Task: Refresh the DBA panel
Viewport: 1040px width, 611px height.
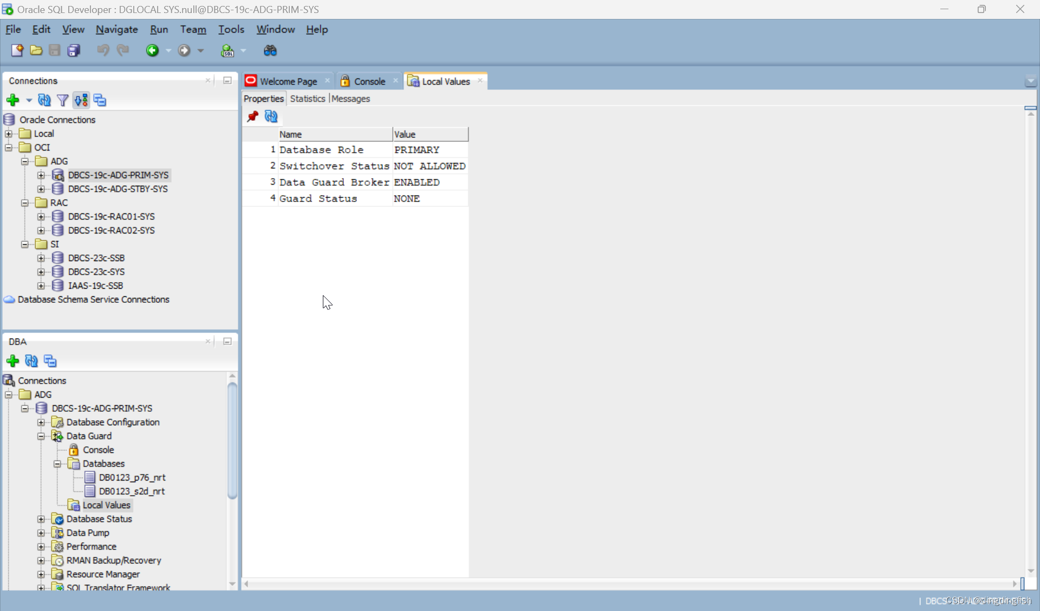Action: [31, 361]
